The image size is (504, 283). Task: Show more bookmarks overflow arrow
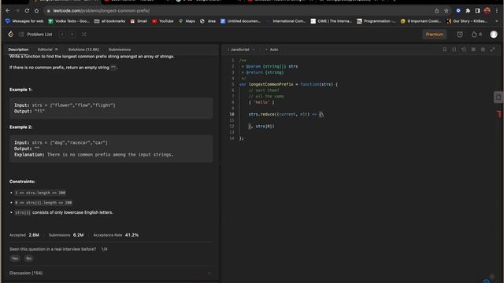(497, 21)
